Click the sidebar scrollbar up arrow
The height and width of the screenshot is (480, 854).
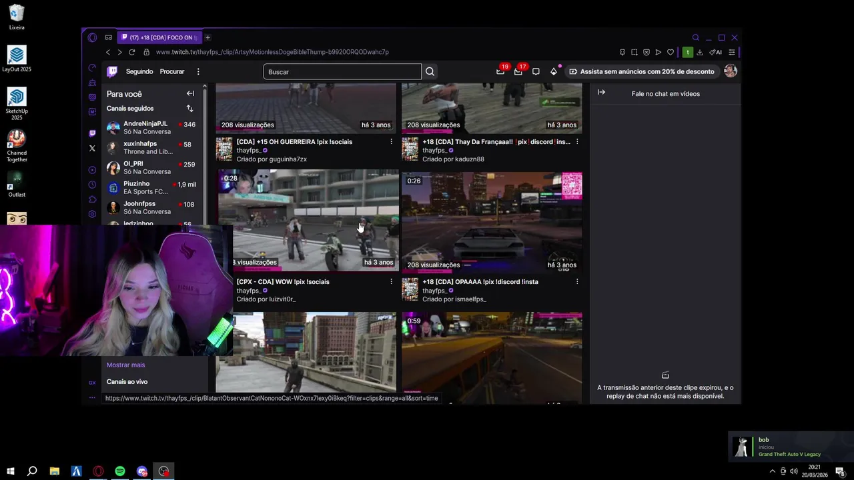pos(204,87)
